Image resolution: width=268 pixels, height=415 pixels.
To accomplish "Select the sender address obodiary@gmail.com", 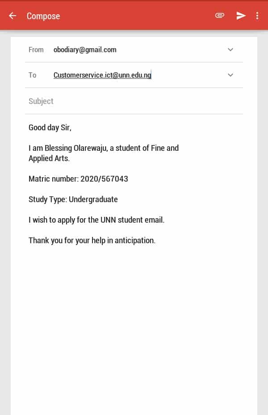I will (85, 50).
